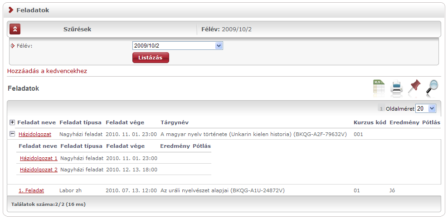The width and height of the screenshot is (448, 219).
Task: Click course code '01' cell
Action: coord(357,190)
